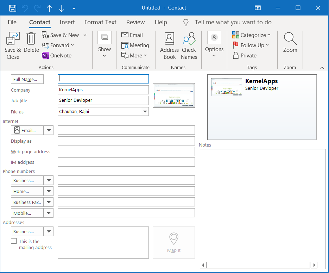Click the Home phone button
The image size is (329, 273).
click(x=27, y=191)
